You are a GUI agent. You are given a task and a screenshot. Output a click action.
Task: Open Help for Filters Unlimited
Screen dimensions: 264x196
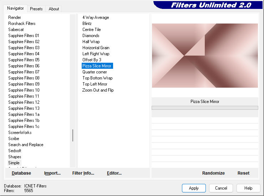[249, 188]
